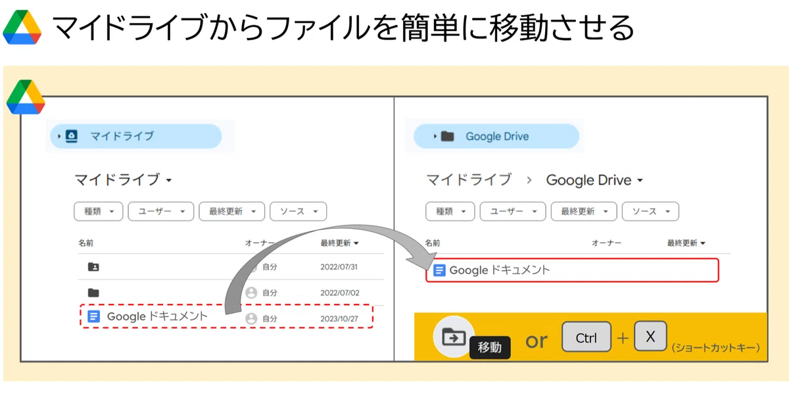Sort by 名前 column in left pane
Image resolution: width=789 pixels, height=413 pixels.
(86, 243)
